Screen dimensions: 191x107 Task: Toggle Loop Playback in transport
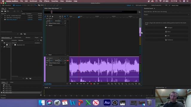[94, 84]
